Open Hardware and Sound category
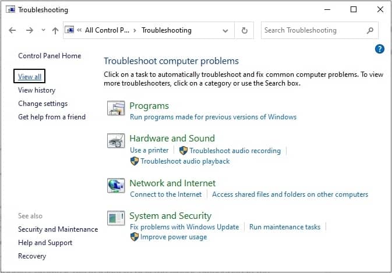 pos(172,139)
